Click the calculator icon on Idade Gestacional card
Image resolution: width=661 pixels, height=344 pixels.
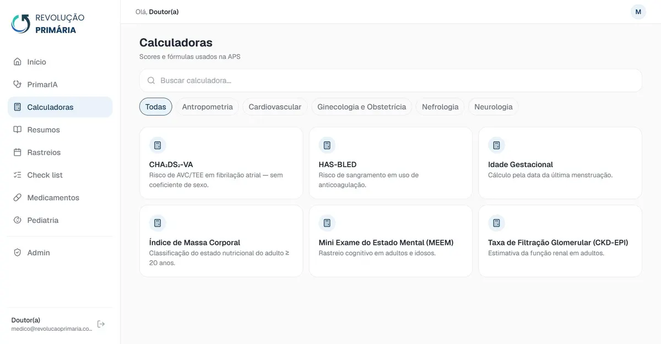click(x=496, y=146)
